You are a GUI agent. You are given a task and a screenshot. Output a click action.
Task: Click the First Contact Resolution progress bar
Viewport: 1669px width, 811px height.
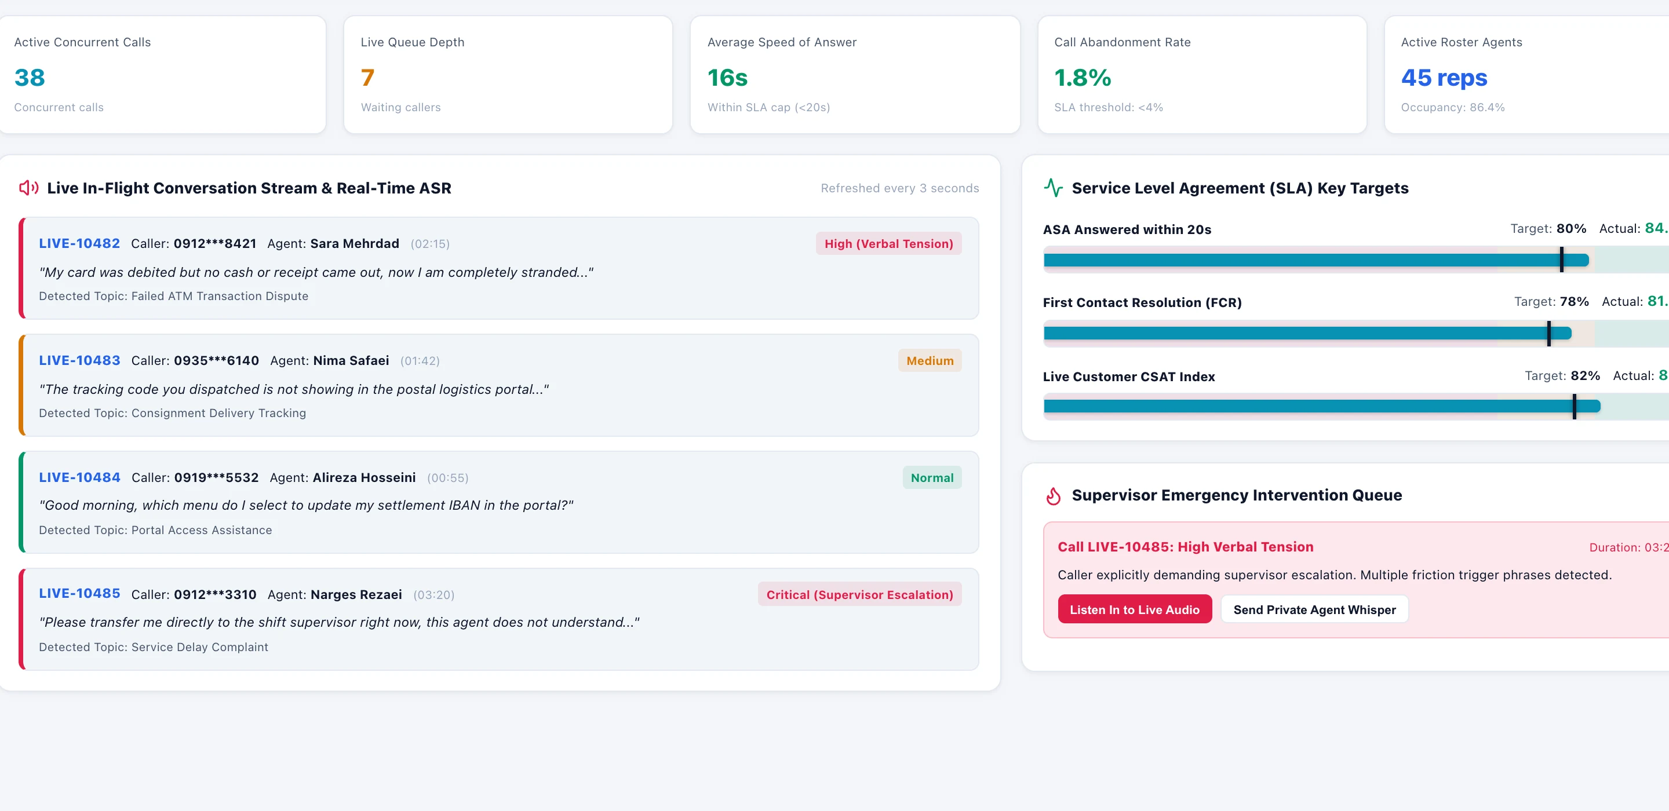click(1356, 333)
